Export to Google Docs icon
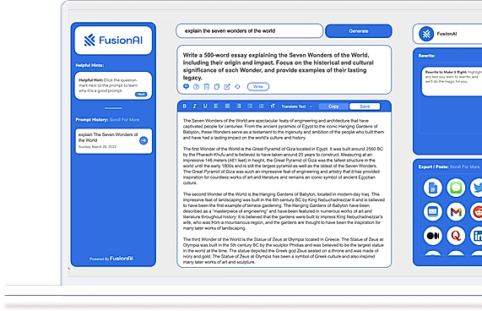This screenshot has width=482, height=311. (x=433, y=188)
